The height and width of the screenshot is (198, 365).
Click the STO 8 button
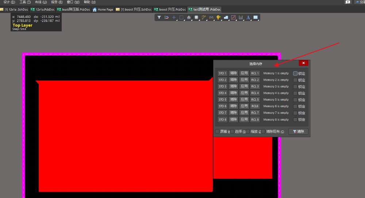point(222,120)
